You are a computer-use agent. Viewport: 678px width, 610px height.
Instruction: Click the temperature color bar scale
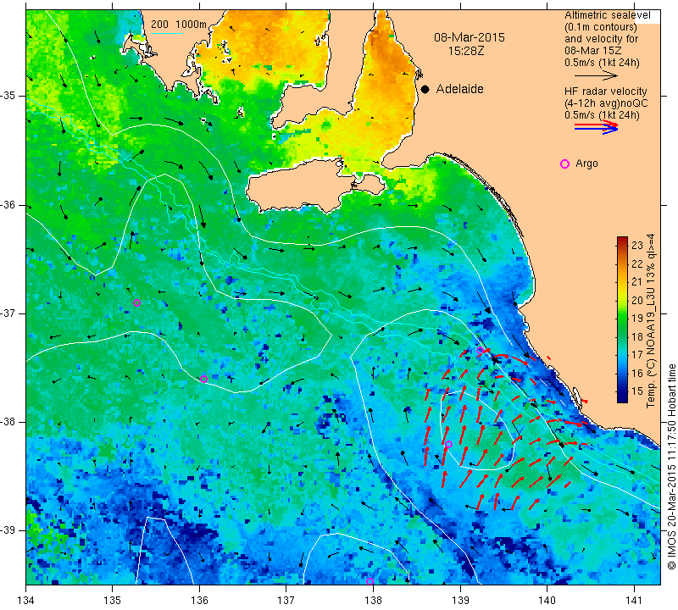click(622, 319)
